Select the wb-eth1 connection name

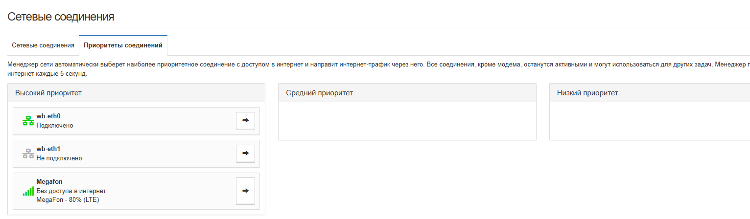coord(48,149)
